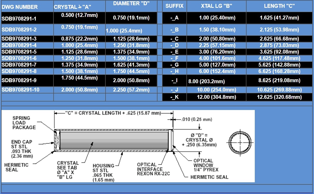Select the 2.250 (57.2mm) diameter cell

[131, 90]
